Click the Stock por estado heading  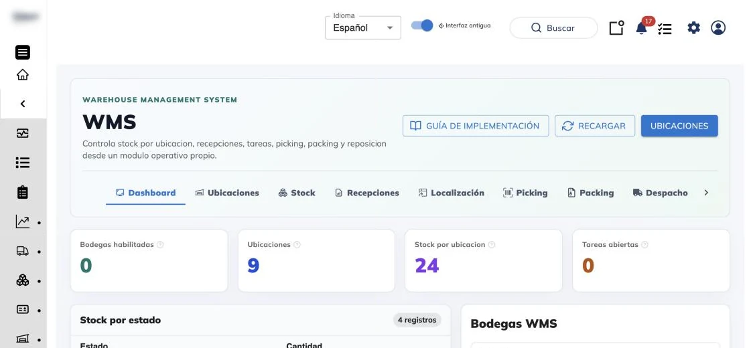(121, 320)
